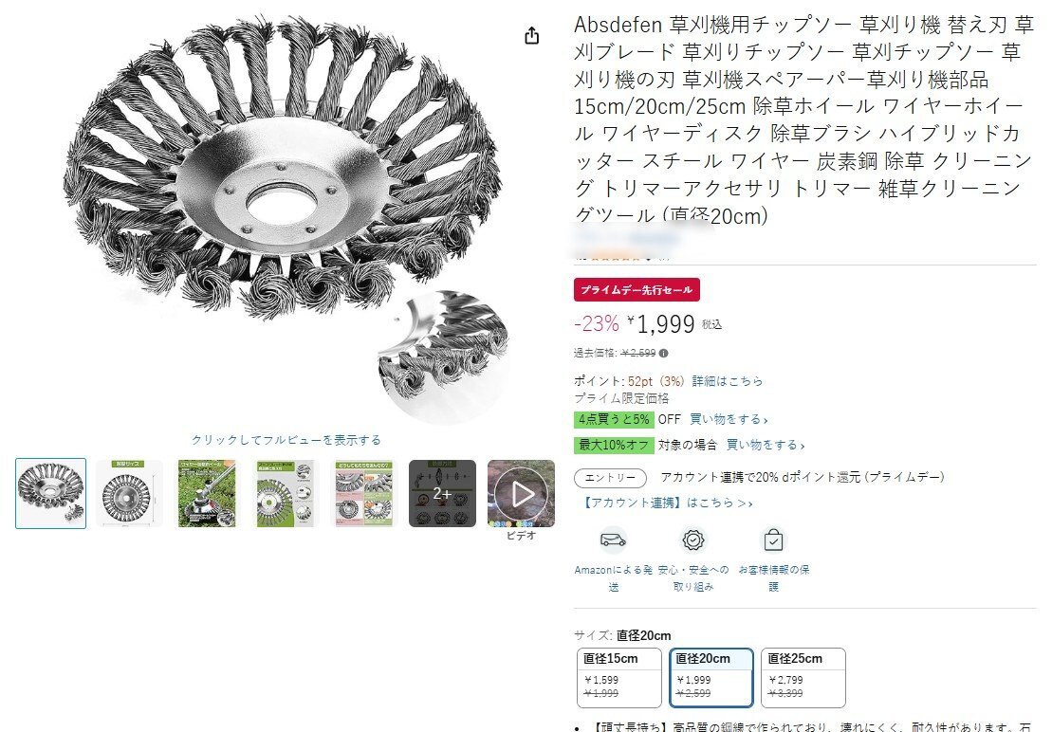Viewport: 1052px width, 732px height.
Task: Open the 詳細はこちら points link
Action: click(x=728, y=381)
